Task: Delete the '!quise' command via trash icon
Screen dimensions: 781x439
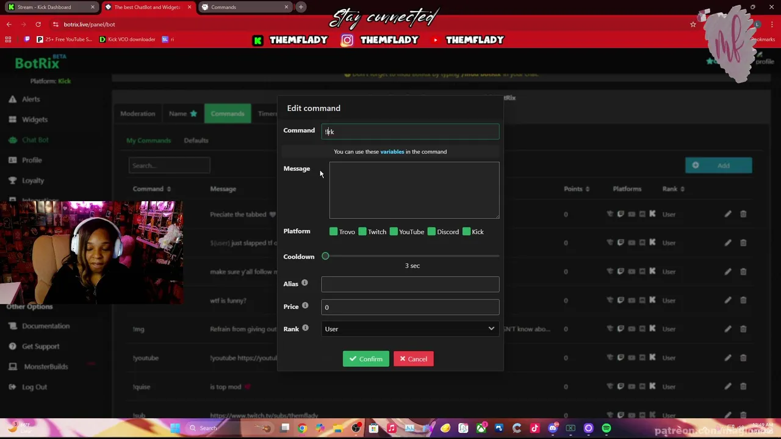Action: (743, 387)
